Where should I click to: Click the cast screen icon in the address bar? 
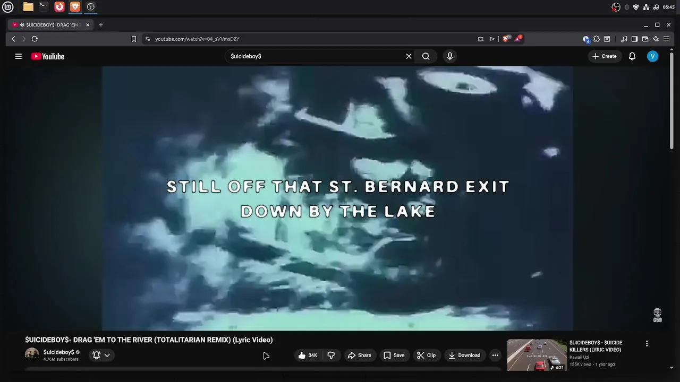[x=481, y=39]
